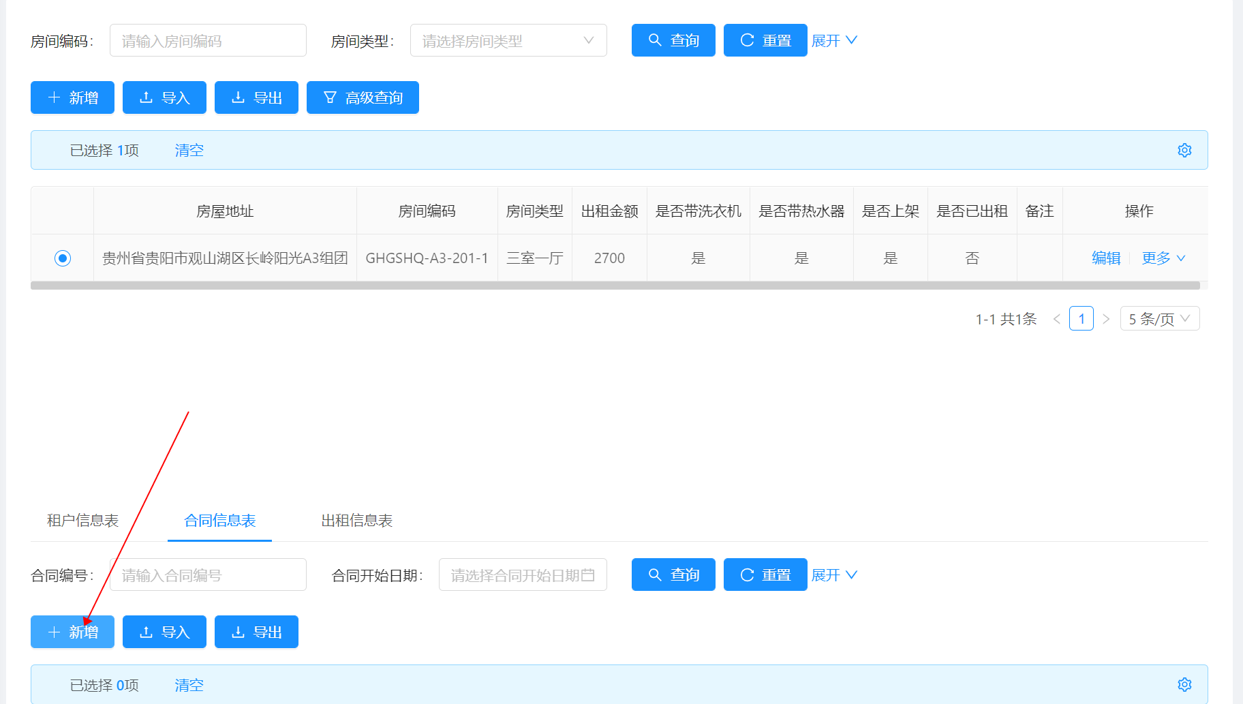Viewport: 1243px width, 704px height.
Task: Click the 三室一厅 room type cell
Action: (x=534, y=258)
